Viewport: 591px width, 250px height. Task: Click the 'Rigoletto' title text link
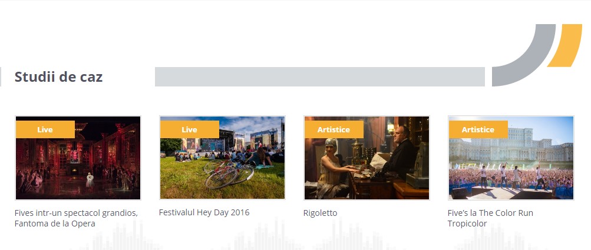pos(320,213)
